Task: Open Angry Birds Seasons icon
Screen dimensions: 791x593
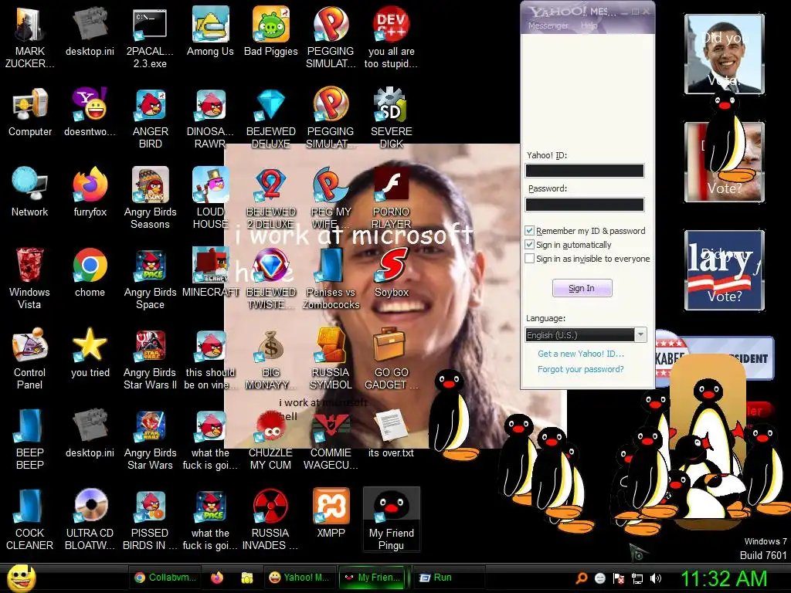Action: 151,198
